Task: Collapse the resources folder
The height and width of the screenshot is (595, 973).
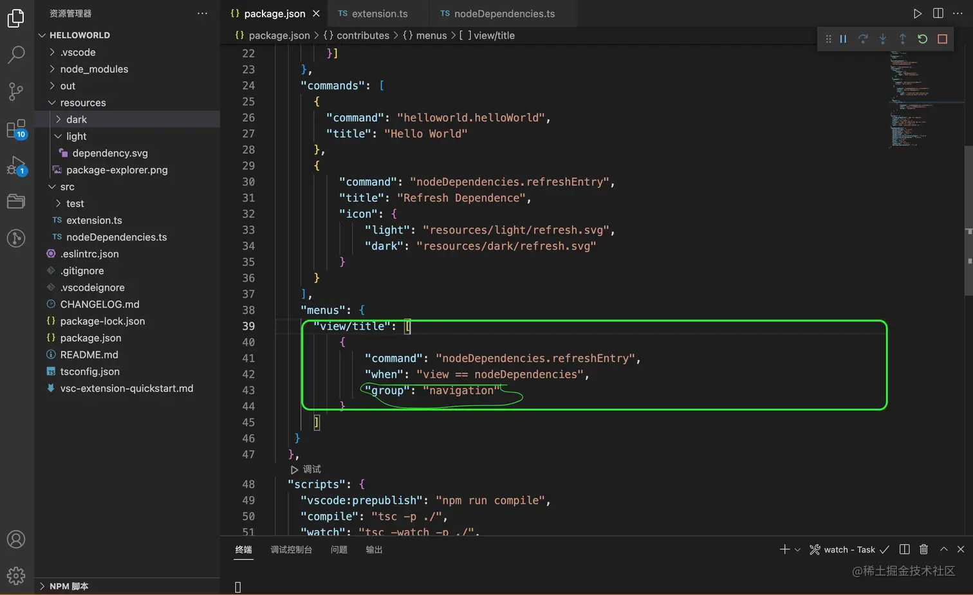Action: [x=127, y=102]
